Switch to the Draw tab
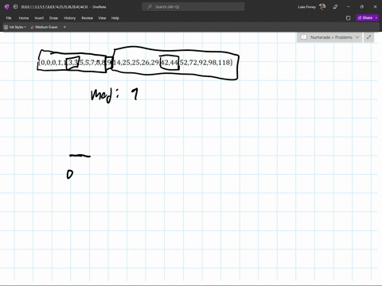 (x=53, y=18)
